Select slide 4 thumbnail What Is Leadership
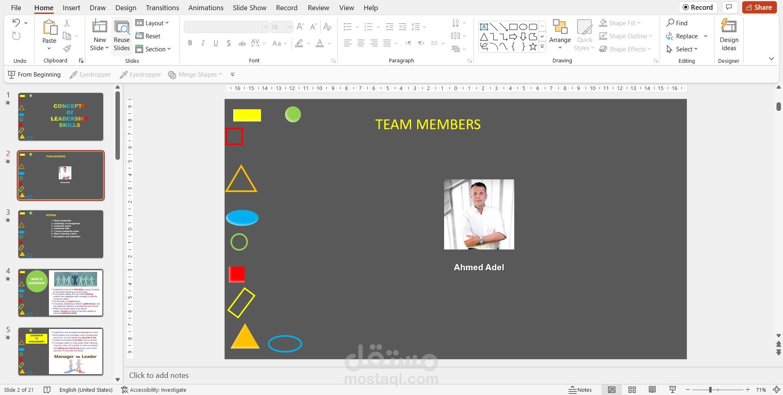 pyautogui.click(x=61, y=293)
